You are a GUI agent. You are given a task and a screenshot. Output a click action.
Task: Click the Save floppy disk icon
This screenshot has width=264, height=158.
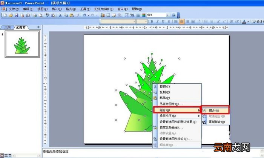[x=17, y=15]
